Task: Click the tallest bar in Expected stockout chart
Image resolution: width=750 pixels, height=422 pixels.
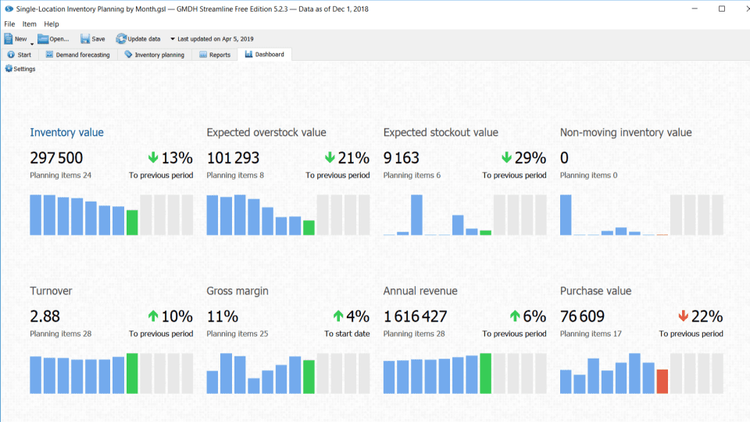Action: coord(417,215)
